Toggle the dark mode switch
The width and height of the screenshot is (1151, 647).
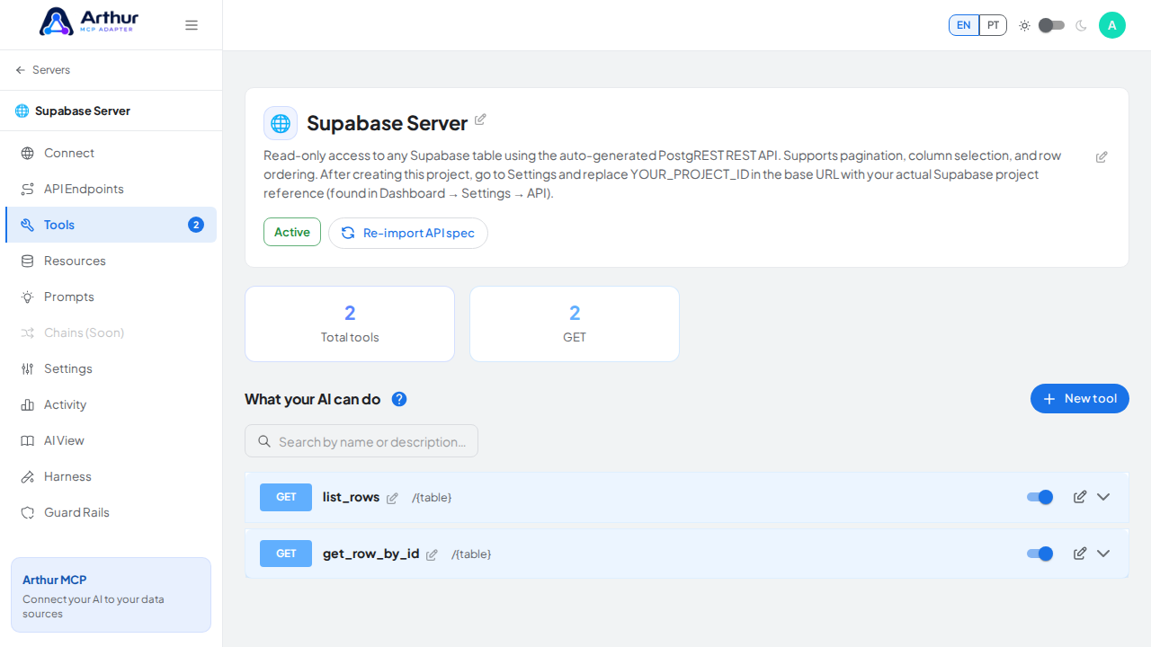(x=1051, y=25)
